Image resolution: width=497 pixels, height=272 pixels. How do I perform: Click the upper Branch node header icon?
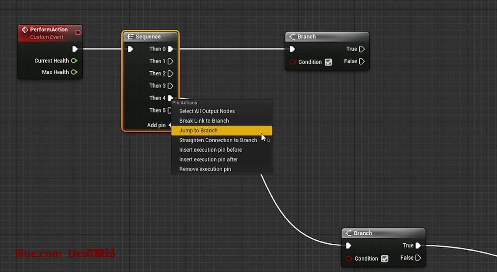292,37
